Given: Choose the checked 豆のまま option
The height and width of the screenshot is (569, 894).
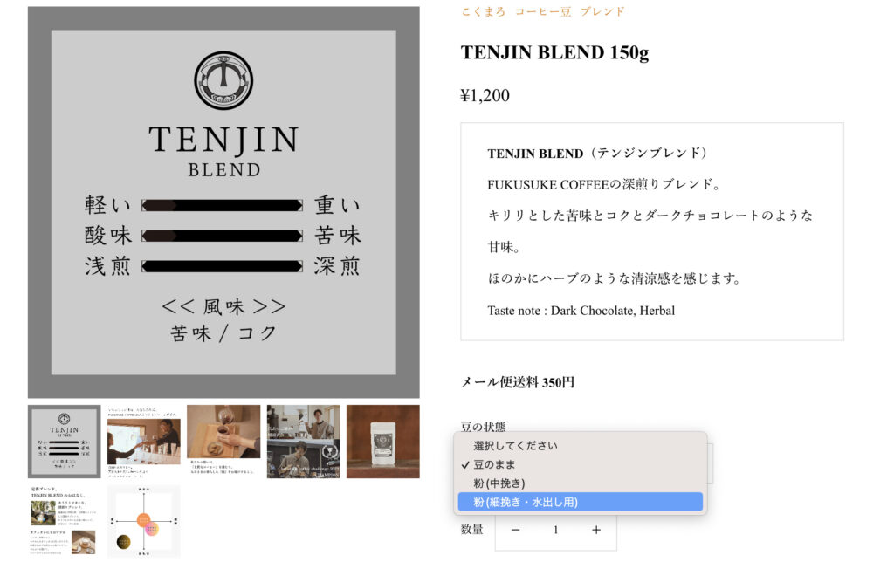Looking at the screenshot, I should pyautogui.click(x=581, y=464).
